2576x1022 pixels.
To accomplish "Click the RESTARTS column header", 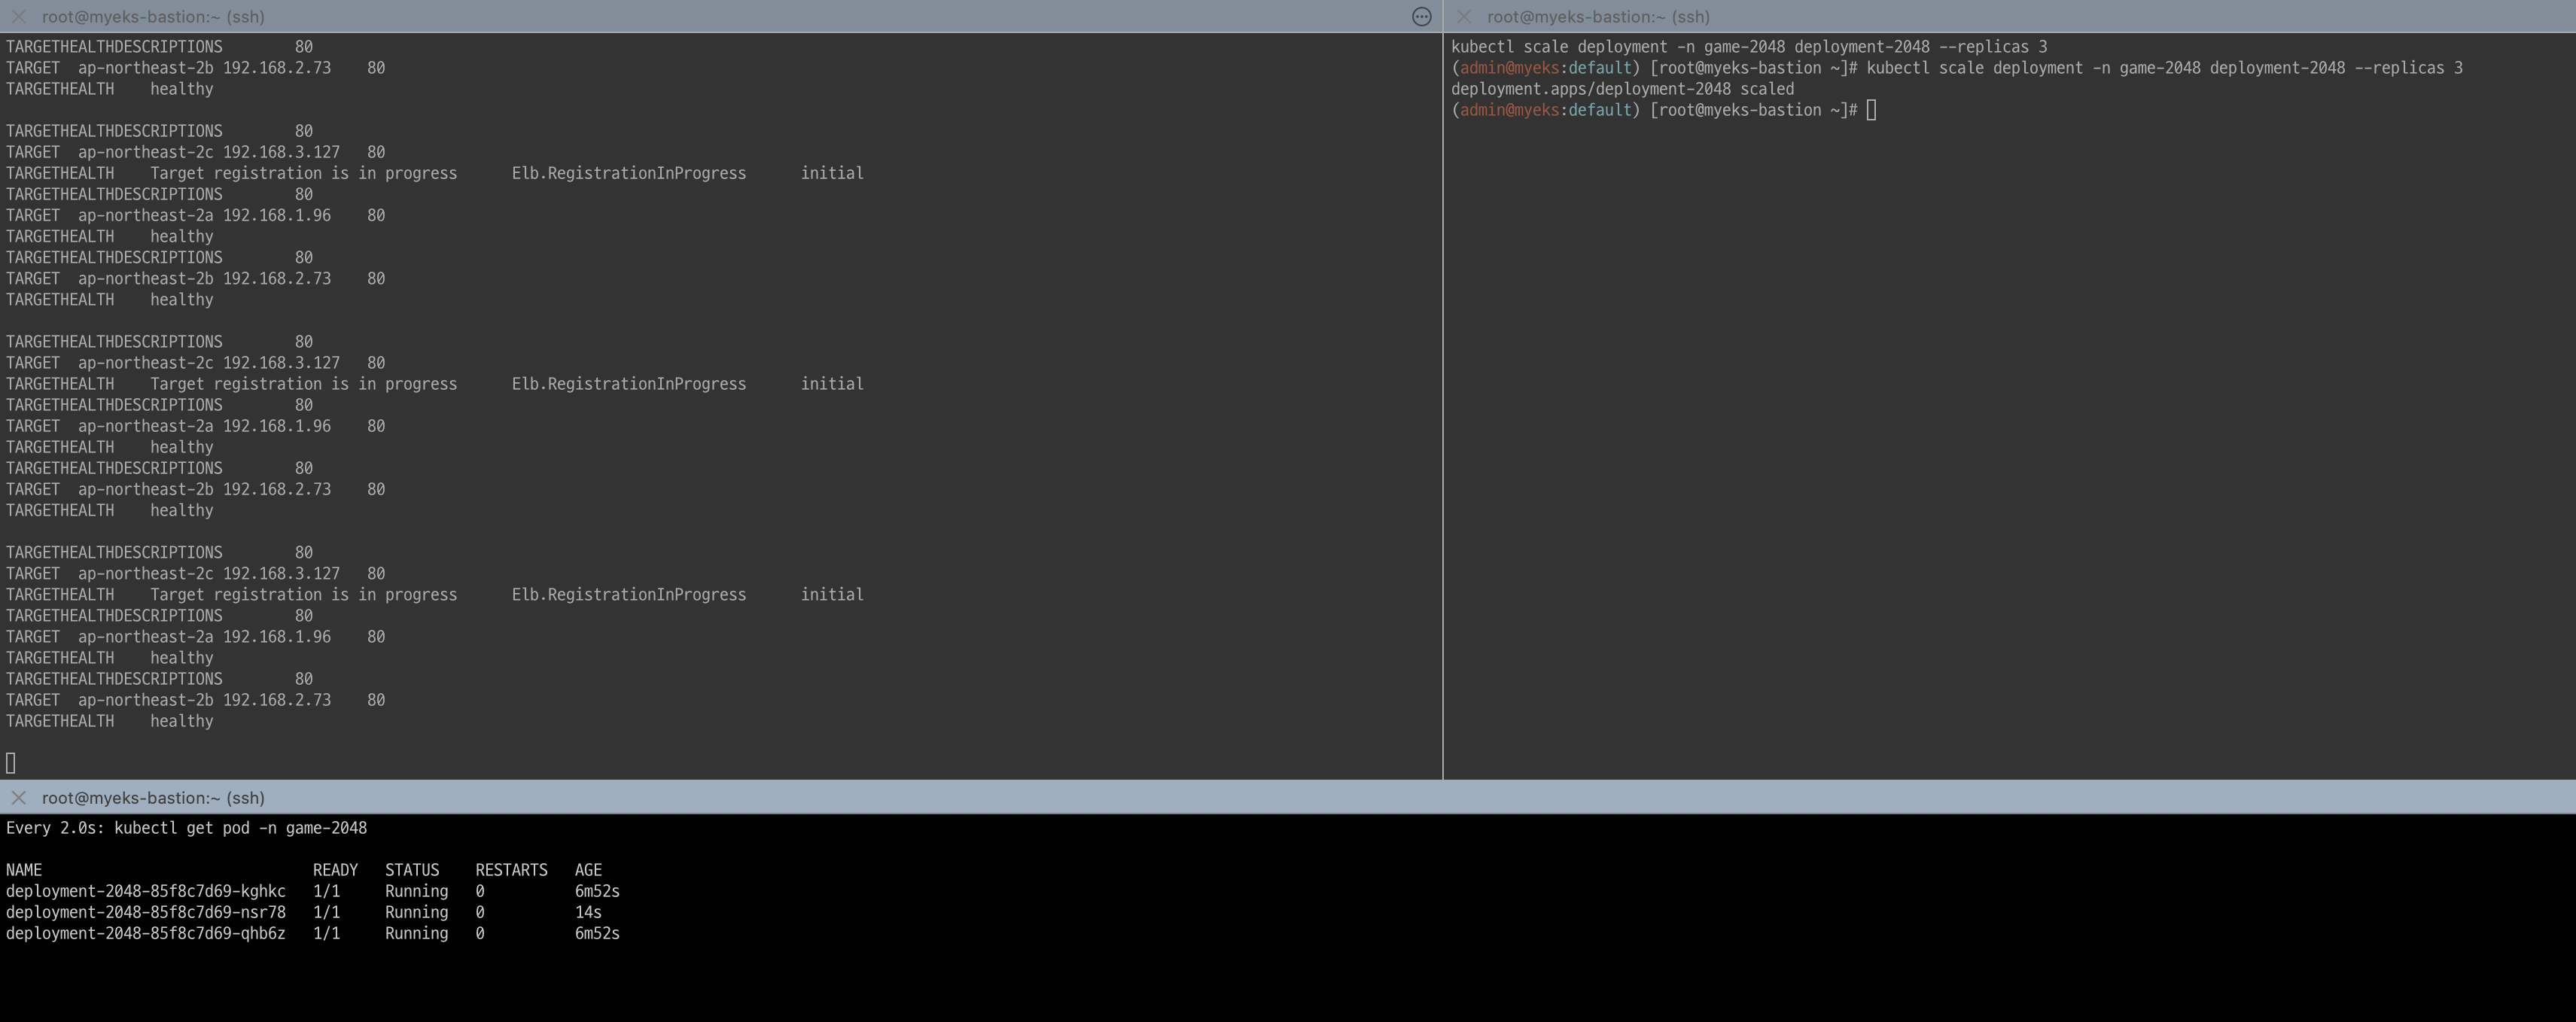I will coord(511,871).
